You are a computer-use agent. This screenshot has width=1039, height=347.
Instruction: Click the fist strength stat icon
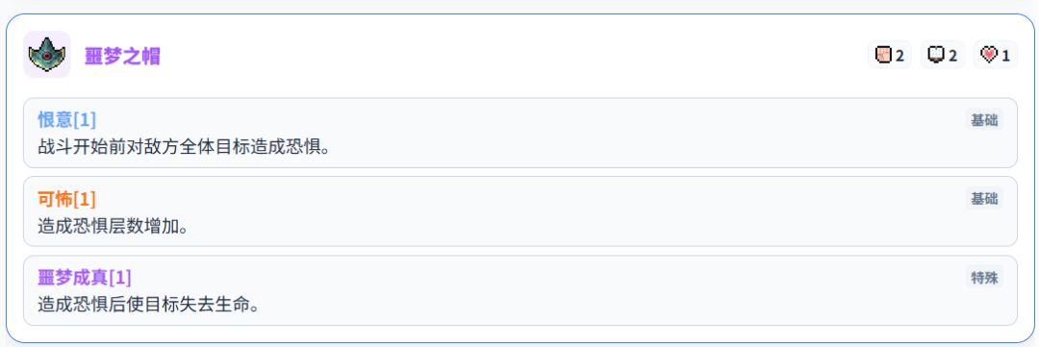click(882, 56)
